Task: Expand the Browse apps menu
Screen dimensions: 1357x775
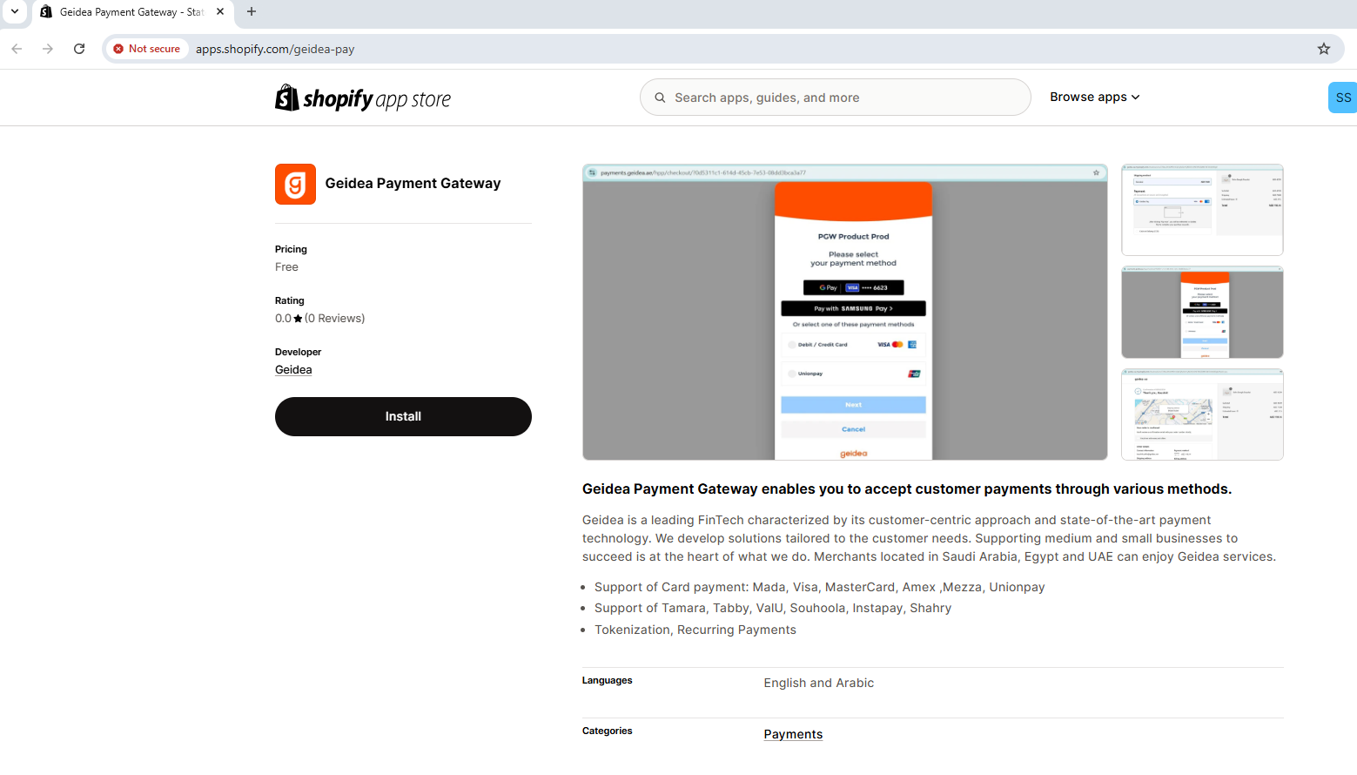Action: coord(1094,97)
